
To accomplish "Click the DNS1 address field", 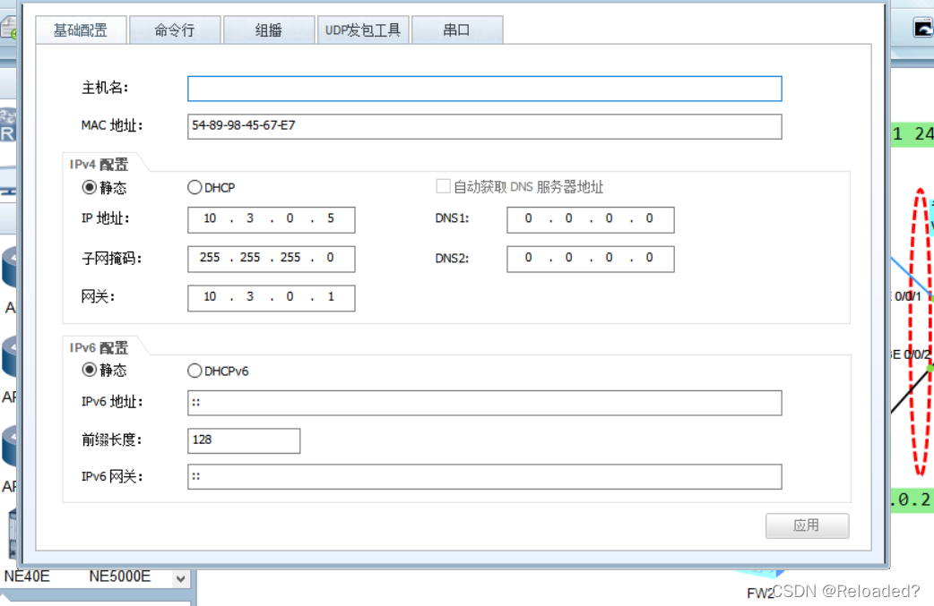I will pyautogui.click(x=591, y=219).
